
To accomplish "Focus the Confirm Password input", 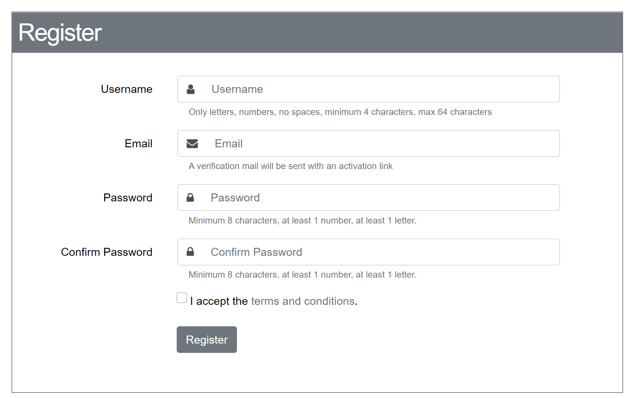I will tap(378, 252).
